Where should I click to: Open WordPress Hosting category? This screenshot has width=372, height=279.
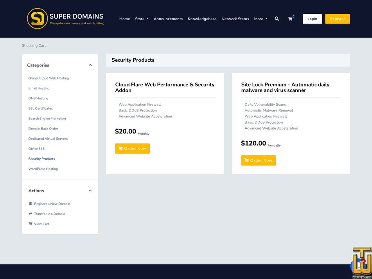(43, 169)
